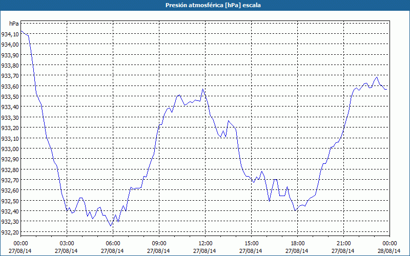Pick the 933,60 axis label
Screen dimensions: 410x256
pos(10,86)
